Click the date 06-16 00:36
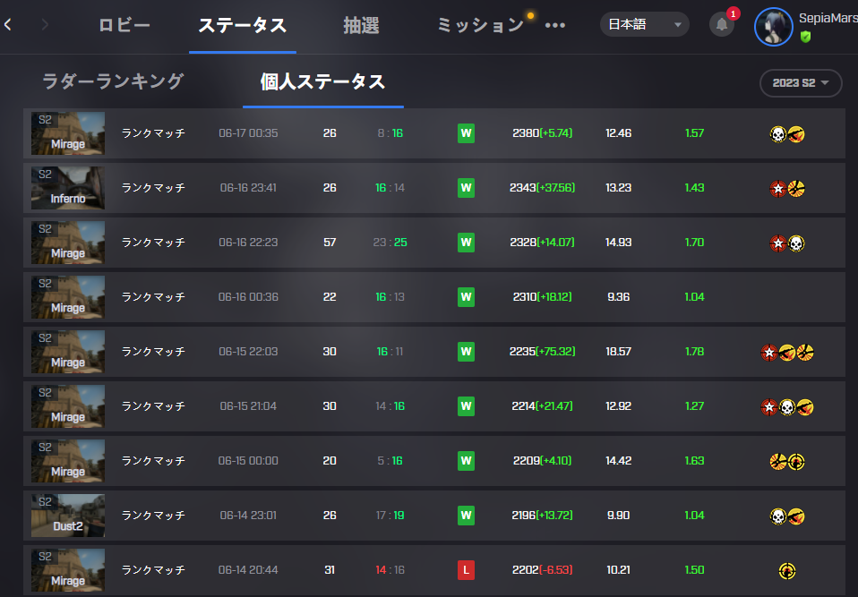Screen dimensions: 858x597 pyautogui.click(x=248, y=297)
